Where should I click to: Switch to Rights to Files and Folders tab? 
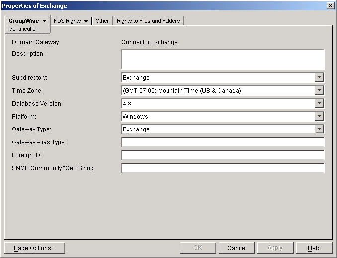tap(149, 21)
